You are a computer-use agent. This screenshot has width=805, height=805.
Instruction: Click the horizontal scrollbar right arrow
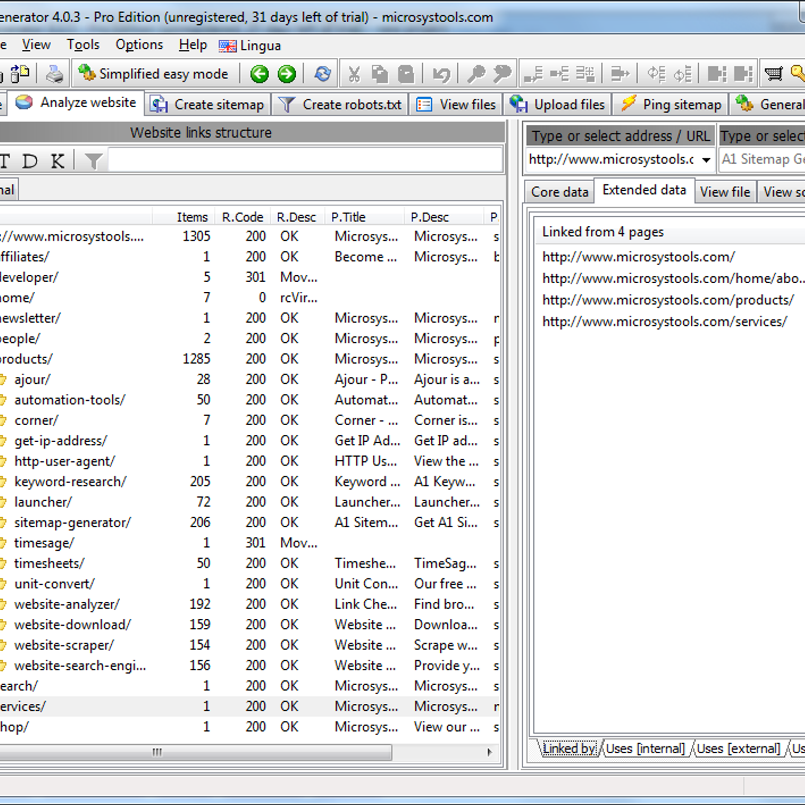[x=490, y=753]
